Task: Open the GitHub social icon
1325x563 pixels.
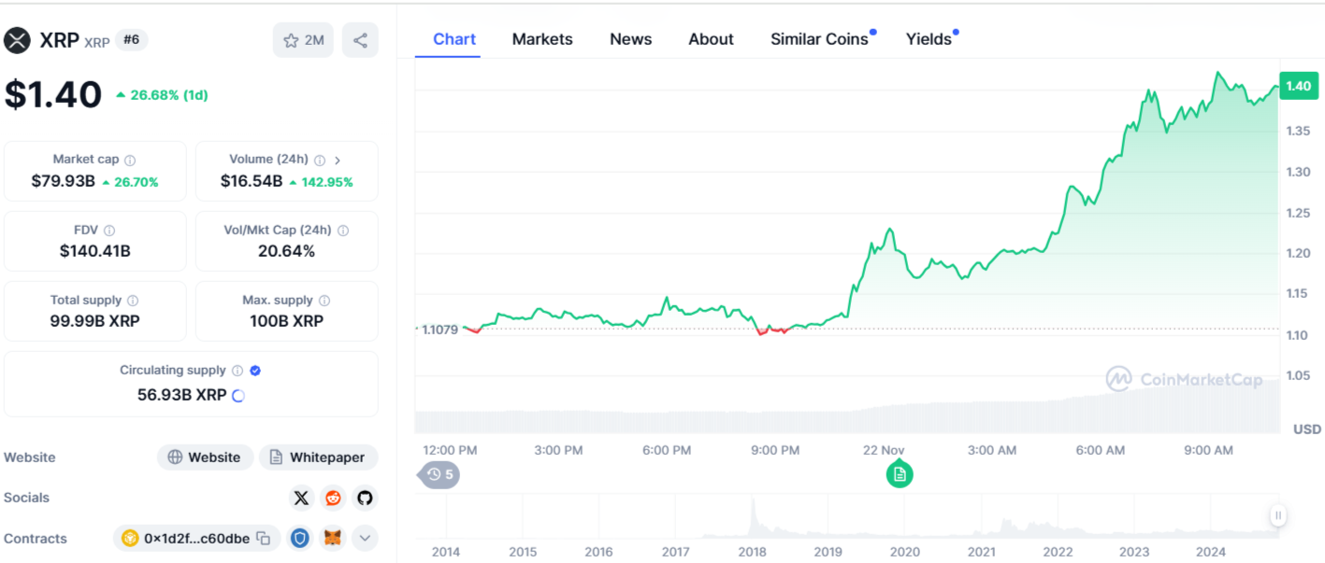Action: [x=365, y=498]
